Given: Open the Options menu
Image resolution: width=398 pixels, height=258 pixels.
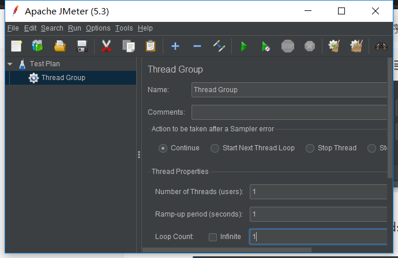Looking at the screenshot, I should coord(98,28).
